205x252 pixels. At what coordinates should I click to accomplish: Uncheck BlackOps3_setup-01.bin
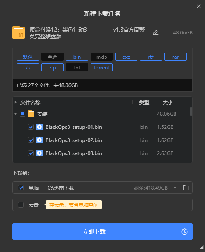coord(31,127)
